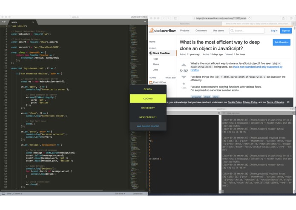The height and width of the screenshot is (210, 296).
Task: Change JavaScript syntax in status bar
Action: [x=138, y=193]
